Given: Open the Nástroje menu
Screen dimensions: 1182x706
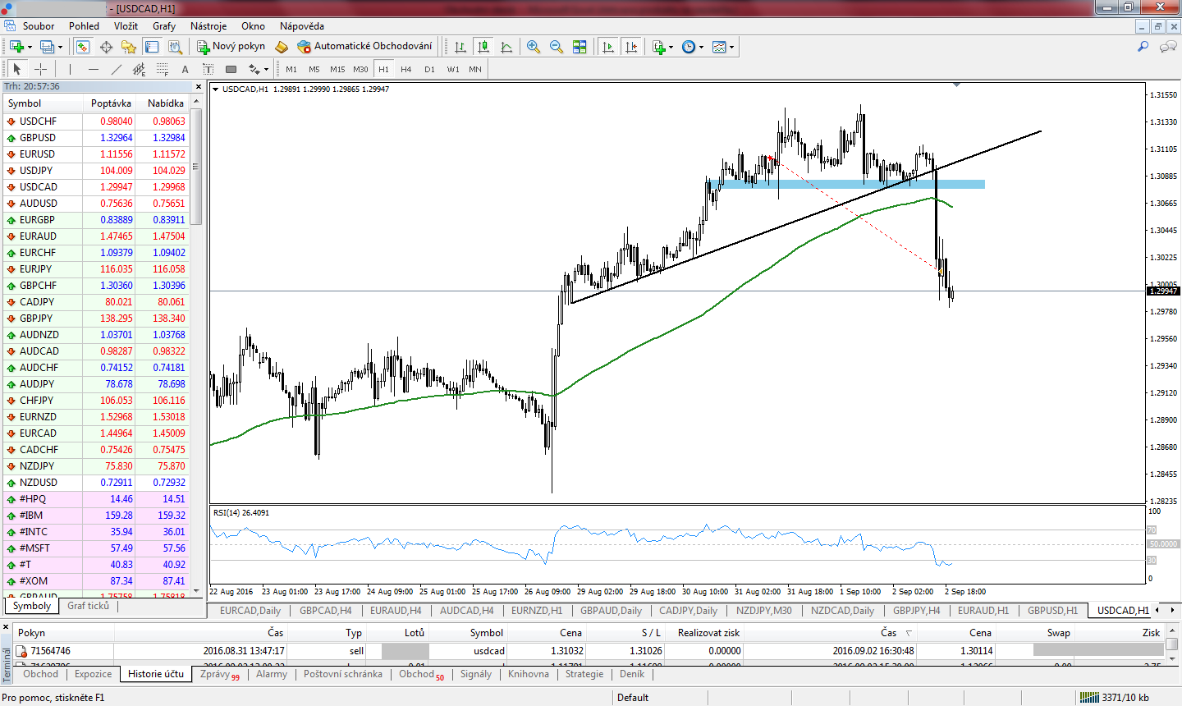Looking at the screenshot, I should (x=208, y=26).
